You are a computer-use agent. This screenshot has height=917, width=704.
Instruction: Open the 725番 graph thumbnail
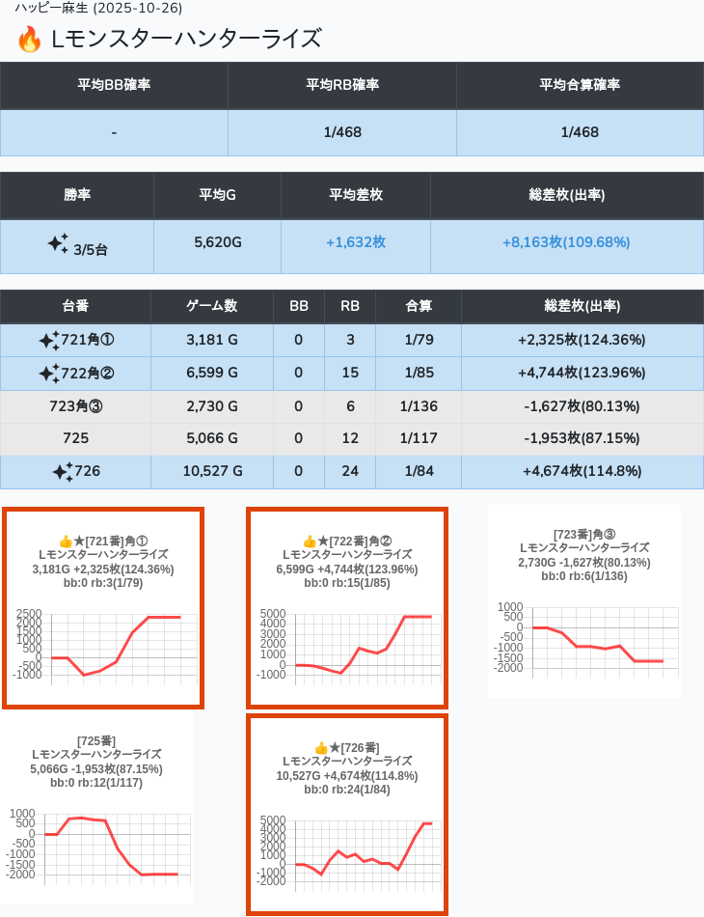96,809
